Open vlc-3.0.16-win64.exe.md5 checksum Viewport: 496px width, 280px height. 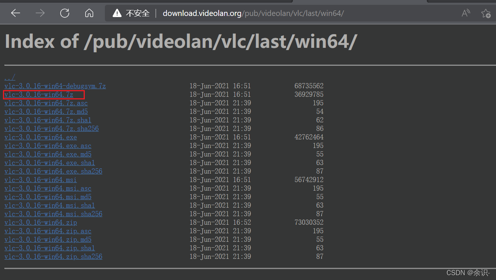click(48, 154)
